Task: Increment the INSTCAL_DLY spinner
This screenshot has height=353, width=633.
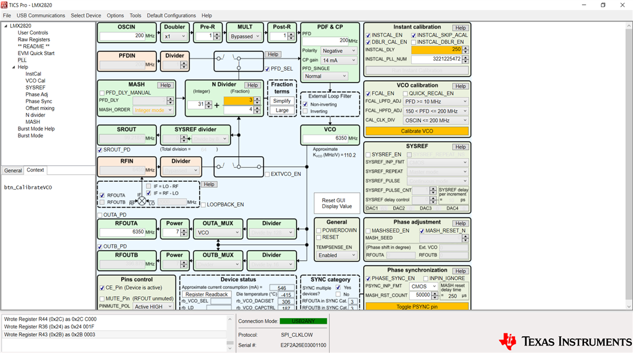Action: pos(465,48)
